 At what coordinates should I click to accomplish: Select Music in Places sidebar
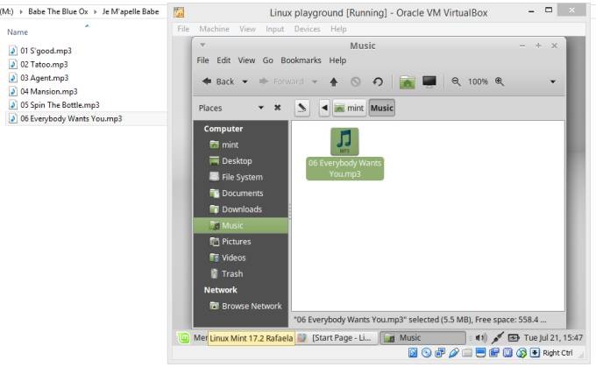(x=241, y=225)
